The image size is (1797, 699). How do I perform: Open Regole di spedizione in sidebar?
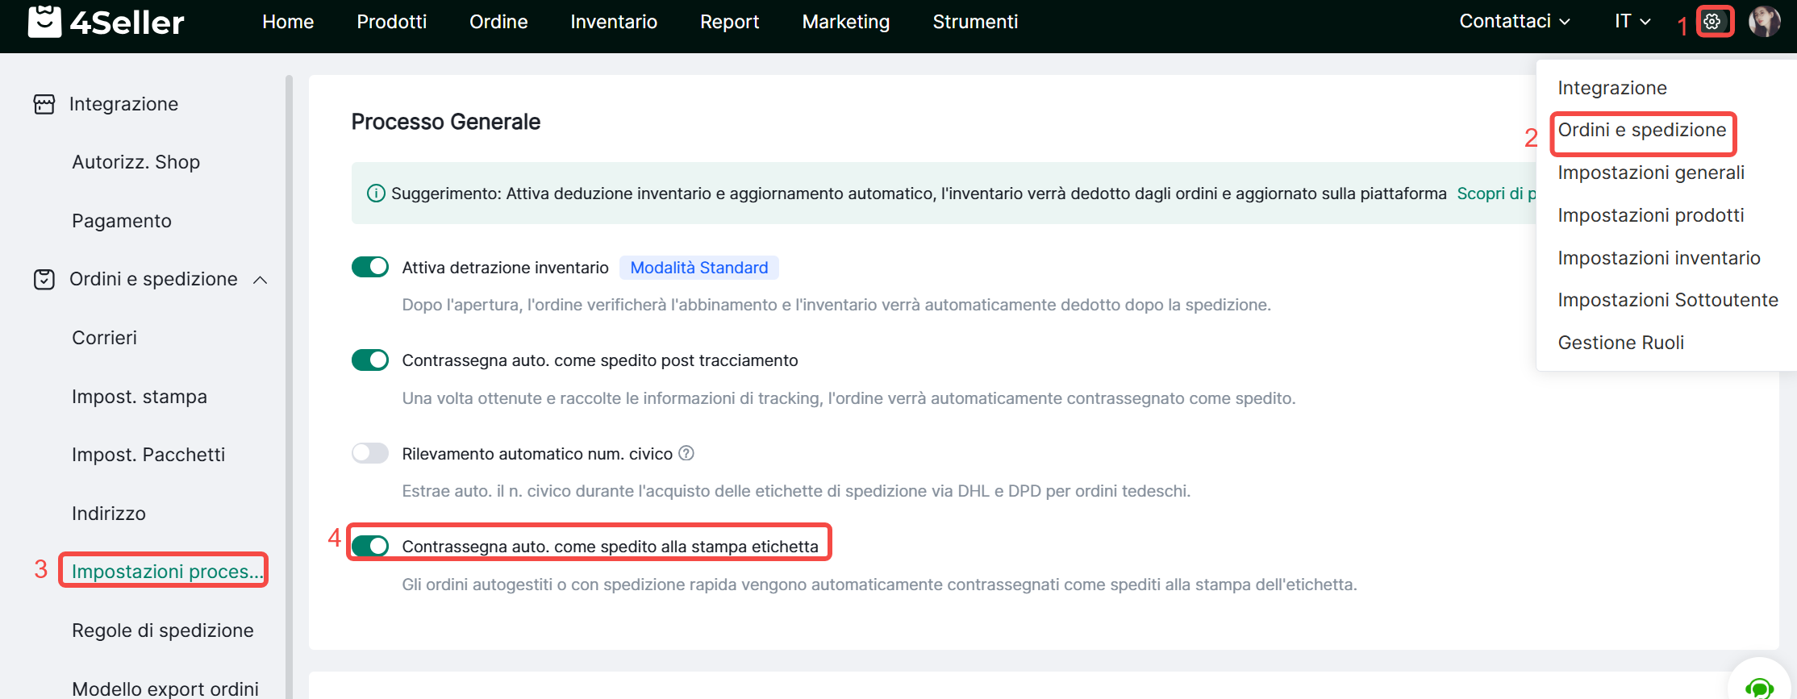tap(163, 630)
